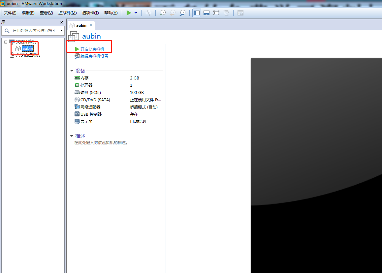This screenshot has width=382, height=273.
Task: Open the 编辑(E) menu
Action: click(x=28, y=13)
